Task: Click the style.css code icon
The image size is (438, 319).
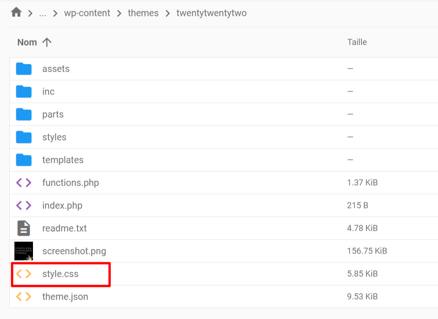Action: click(24, 274)
